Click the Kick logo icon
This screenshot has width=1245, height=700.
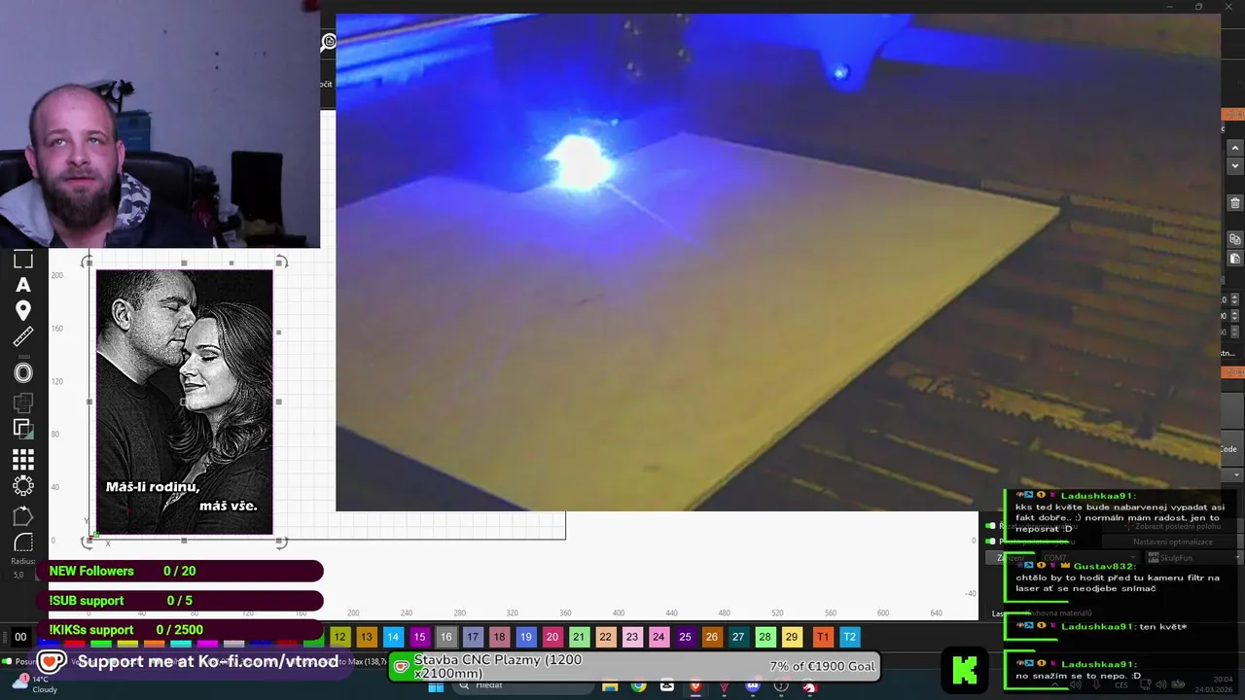pyautogui.click(x=964, y=669)
